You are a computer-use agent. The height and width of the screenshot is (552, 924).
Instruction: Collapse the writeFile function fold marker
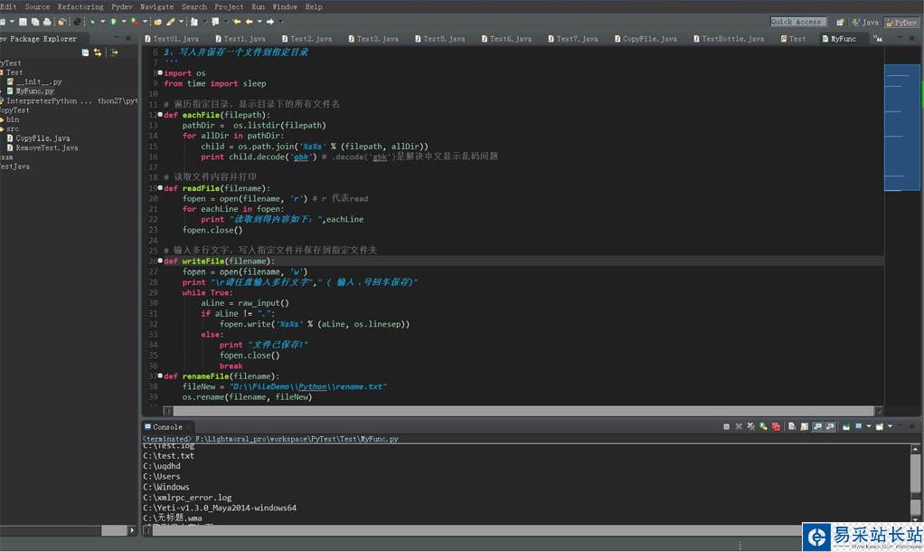pos(160,260)
